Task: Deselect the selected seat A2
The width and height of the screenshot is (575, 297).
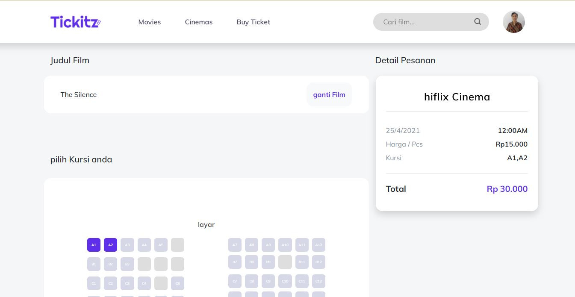Action: pyautogui.click(x=110, y=245)
